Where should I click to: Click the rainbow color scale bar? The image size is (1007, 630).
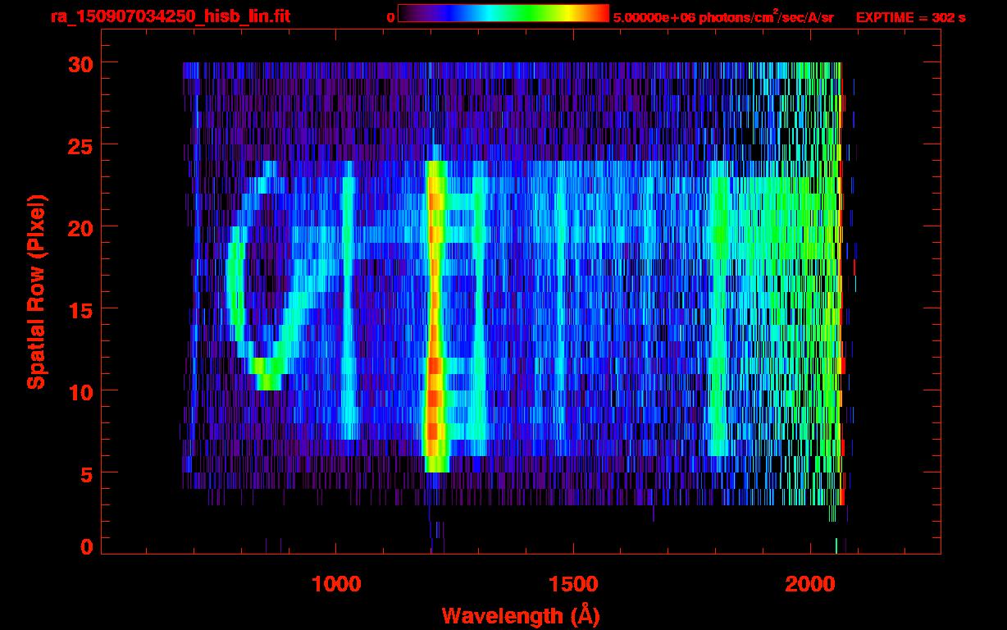[503, 13]
